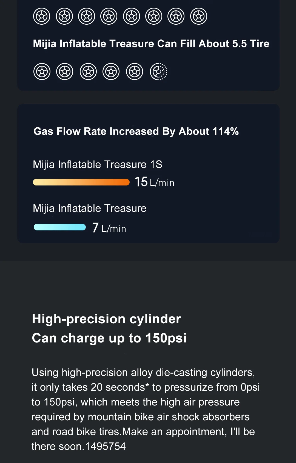Click the half-dashed partial tire icon

pos(158,72)
